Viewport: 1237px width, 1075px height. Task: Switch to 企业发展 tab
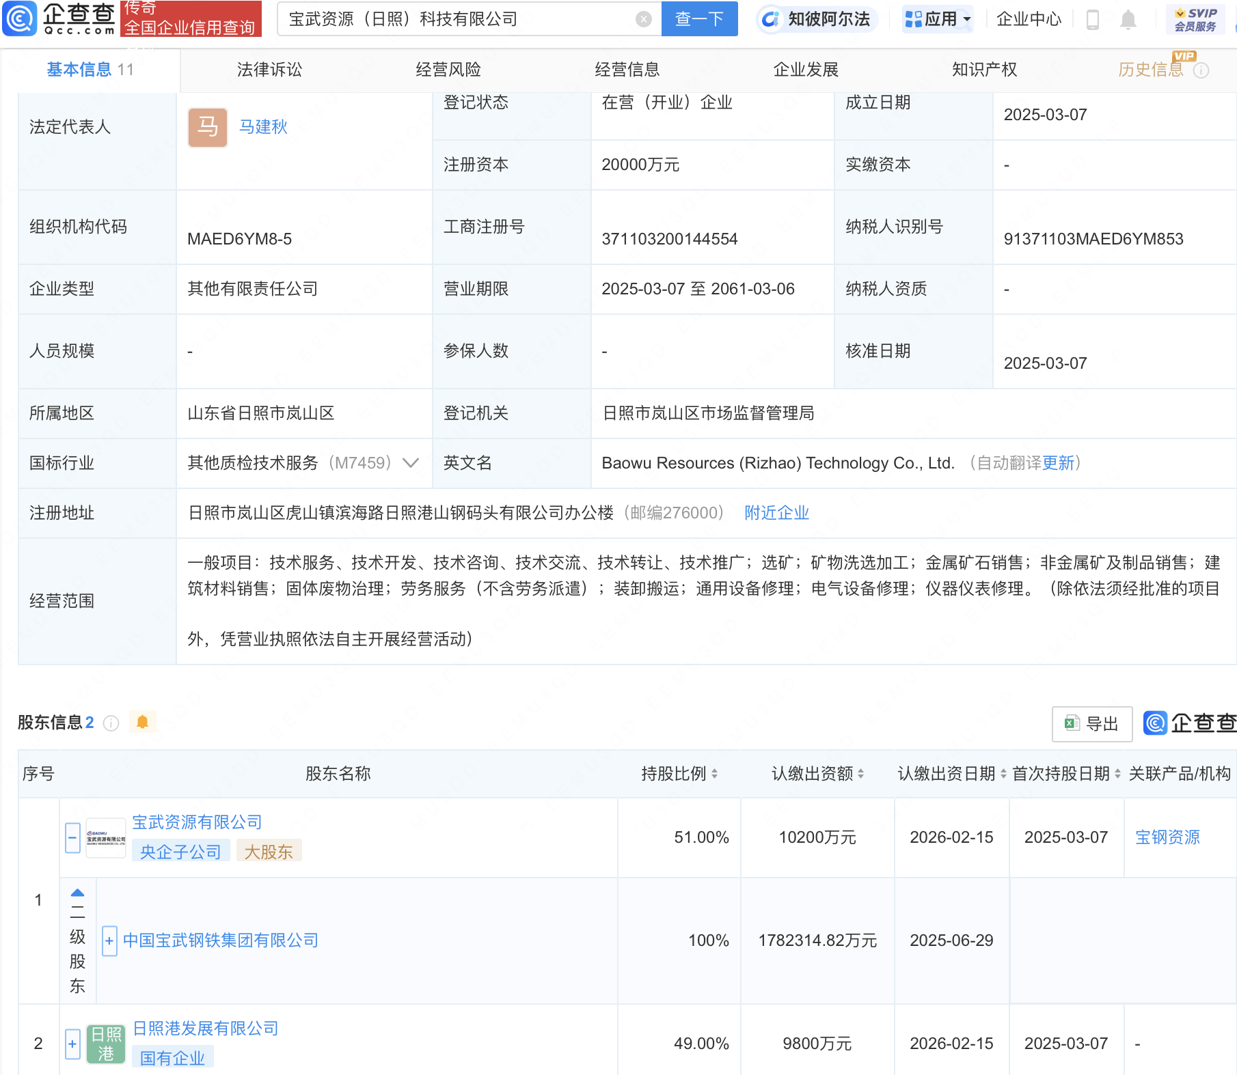click(x=806, y=70)
